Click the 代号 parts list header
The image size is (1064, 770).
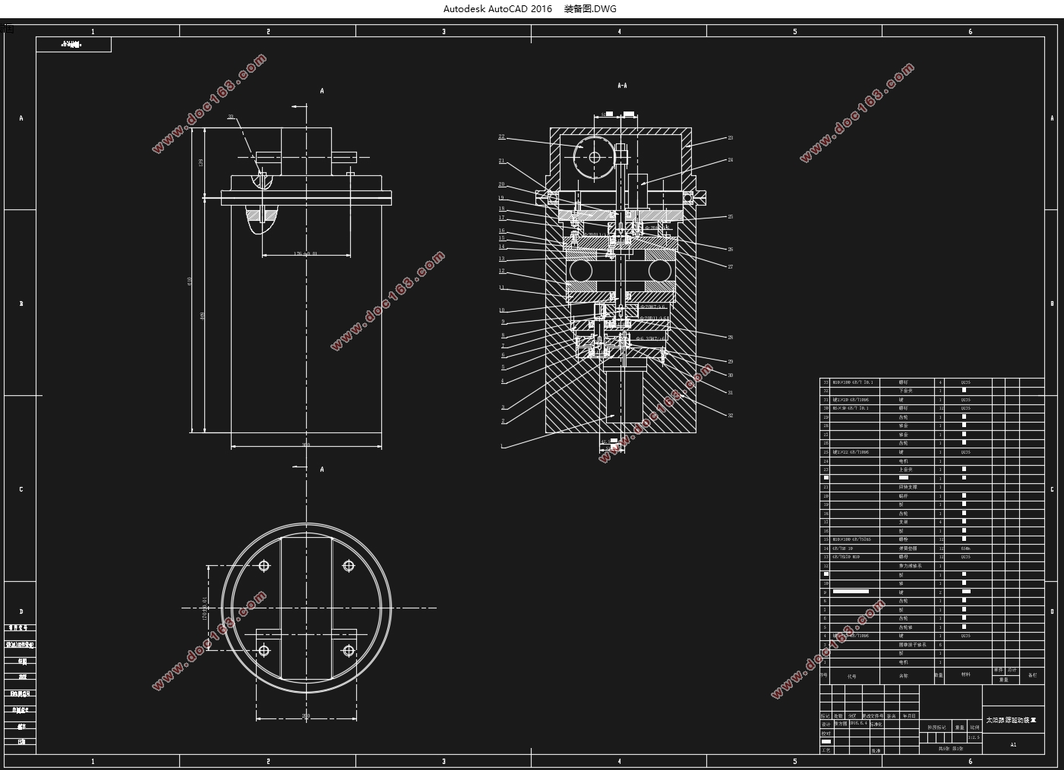click(x=852, y=677)
